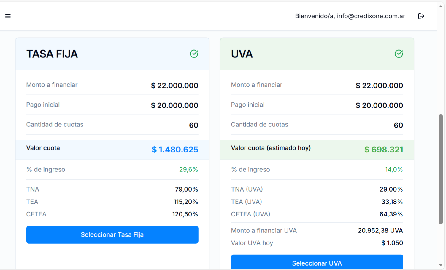Screen dimensions: 446x270
Task: Select the UVA card heading
Action: click(242, 54)
